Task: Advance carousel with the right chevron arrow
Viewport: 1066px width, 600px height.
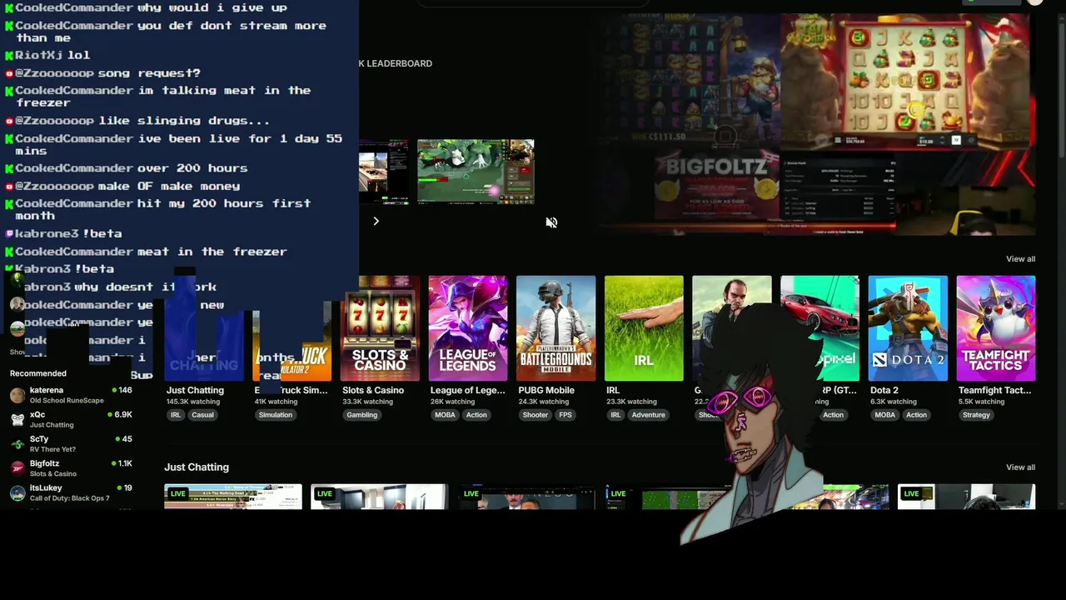Action: pos(376,221)
